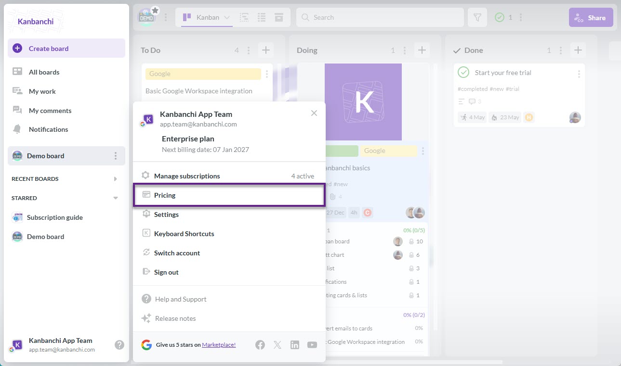Close the account popup menu
This screenshot has width=621, height=366.
point(314,113)
